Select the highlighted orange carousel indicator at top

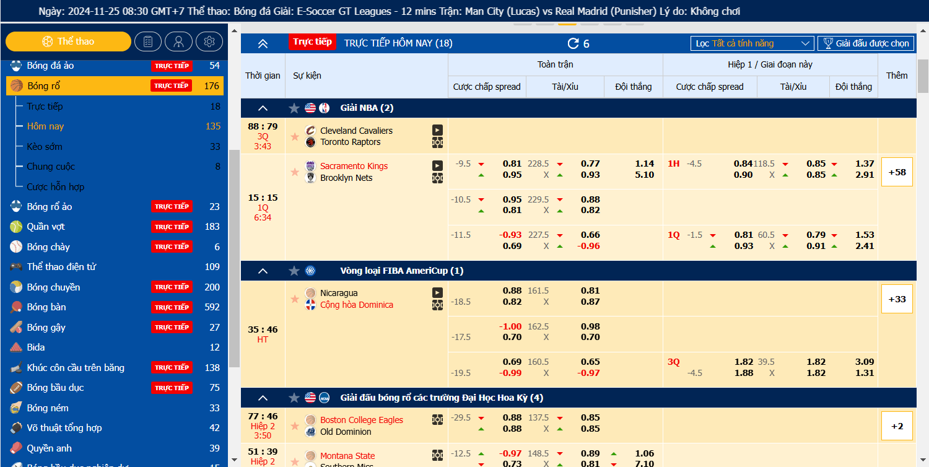click(x=567, y=25)
